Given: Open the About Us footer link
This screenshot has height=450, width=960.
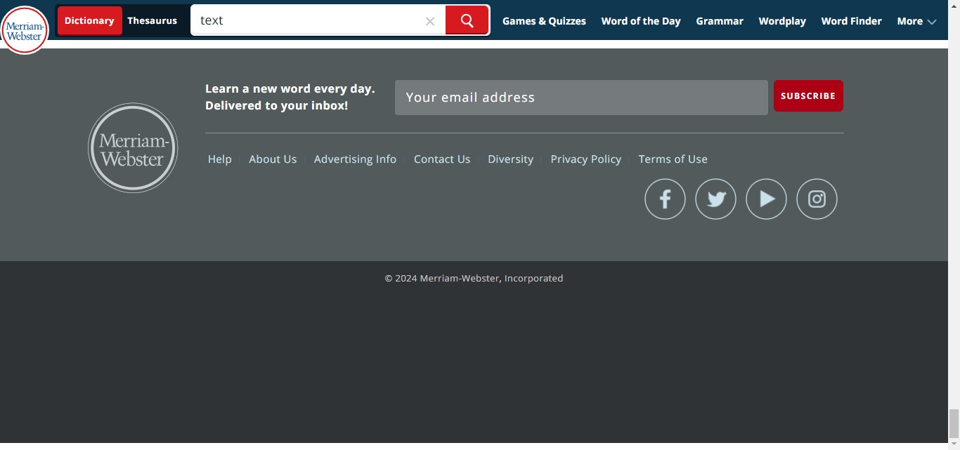Looking at the screenshot, I should [273, 159].
